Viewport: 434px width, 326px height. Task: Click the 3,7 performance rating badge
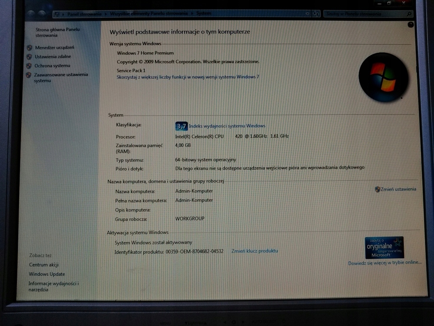[x=181, y=126]
